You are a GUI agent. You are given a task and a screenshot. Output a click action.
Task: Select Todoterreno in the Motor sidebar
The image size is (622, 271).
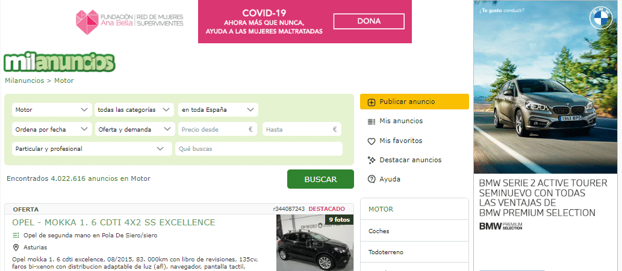pyautogui.click(x=386, y=252)
